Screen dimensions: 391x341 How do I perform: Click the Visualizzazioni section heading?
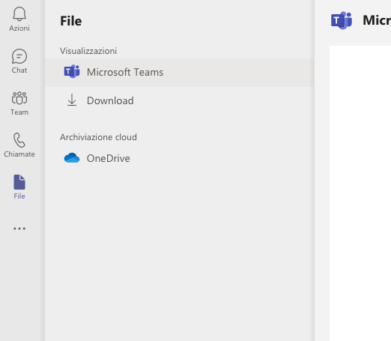coord(88,51)
